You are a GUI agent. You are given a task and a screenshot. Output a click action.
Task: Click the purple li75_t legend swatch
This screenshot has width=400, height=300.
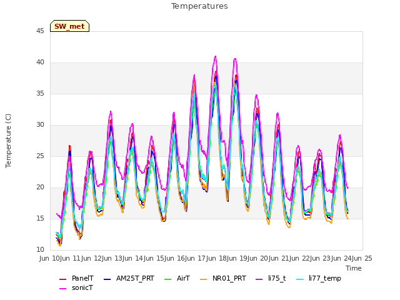click(259, 279)
